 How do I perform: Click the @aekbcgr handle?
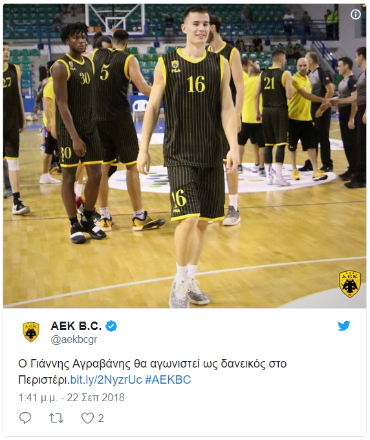coord(74,340)
